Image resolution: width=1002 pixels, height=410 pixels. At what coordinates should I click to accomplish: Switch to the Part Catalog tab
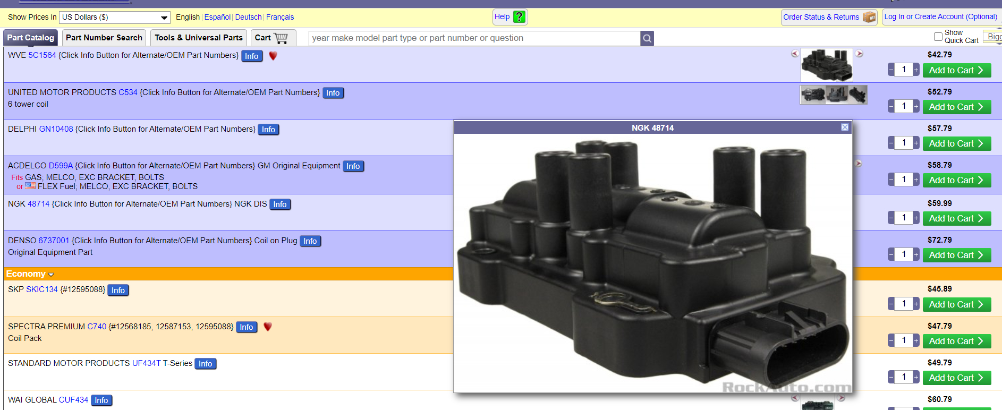(x=31, y=38)
